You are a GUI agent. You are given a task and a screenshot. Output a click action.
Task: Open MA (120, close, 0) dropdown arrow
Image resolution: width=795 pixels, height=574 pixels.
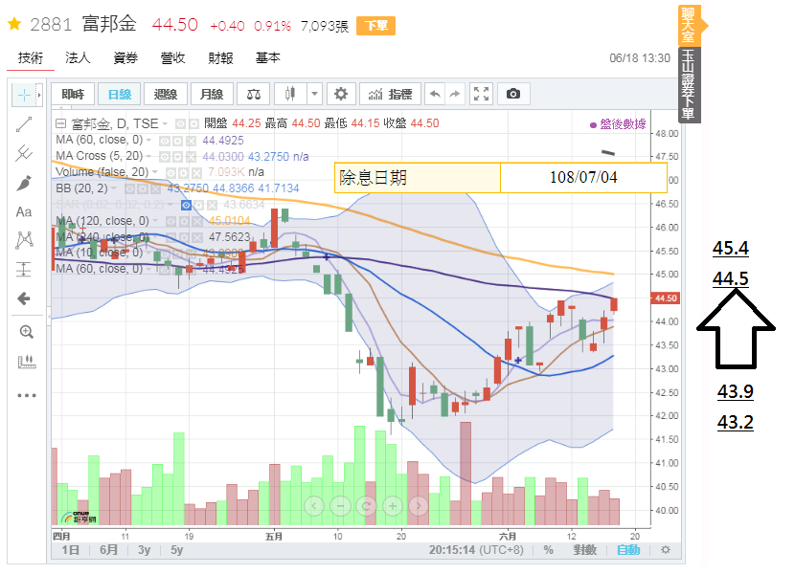[x=155, y=221]
